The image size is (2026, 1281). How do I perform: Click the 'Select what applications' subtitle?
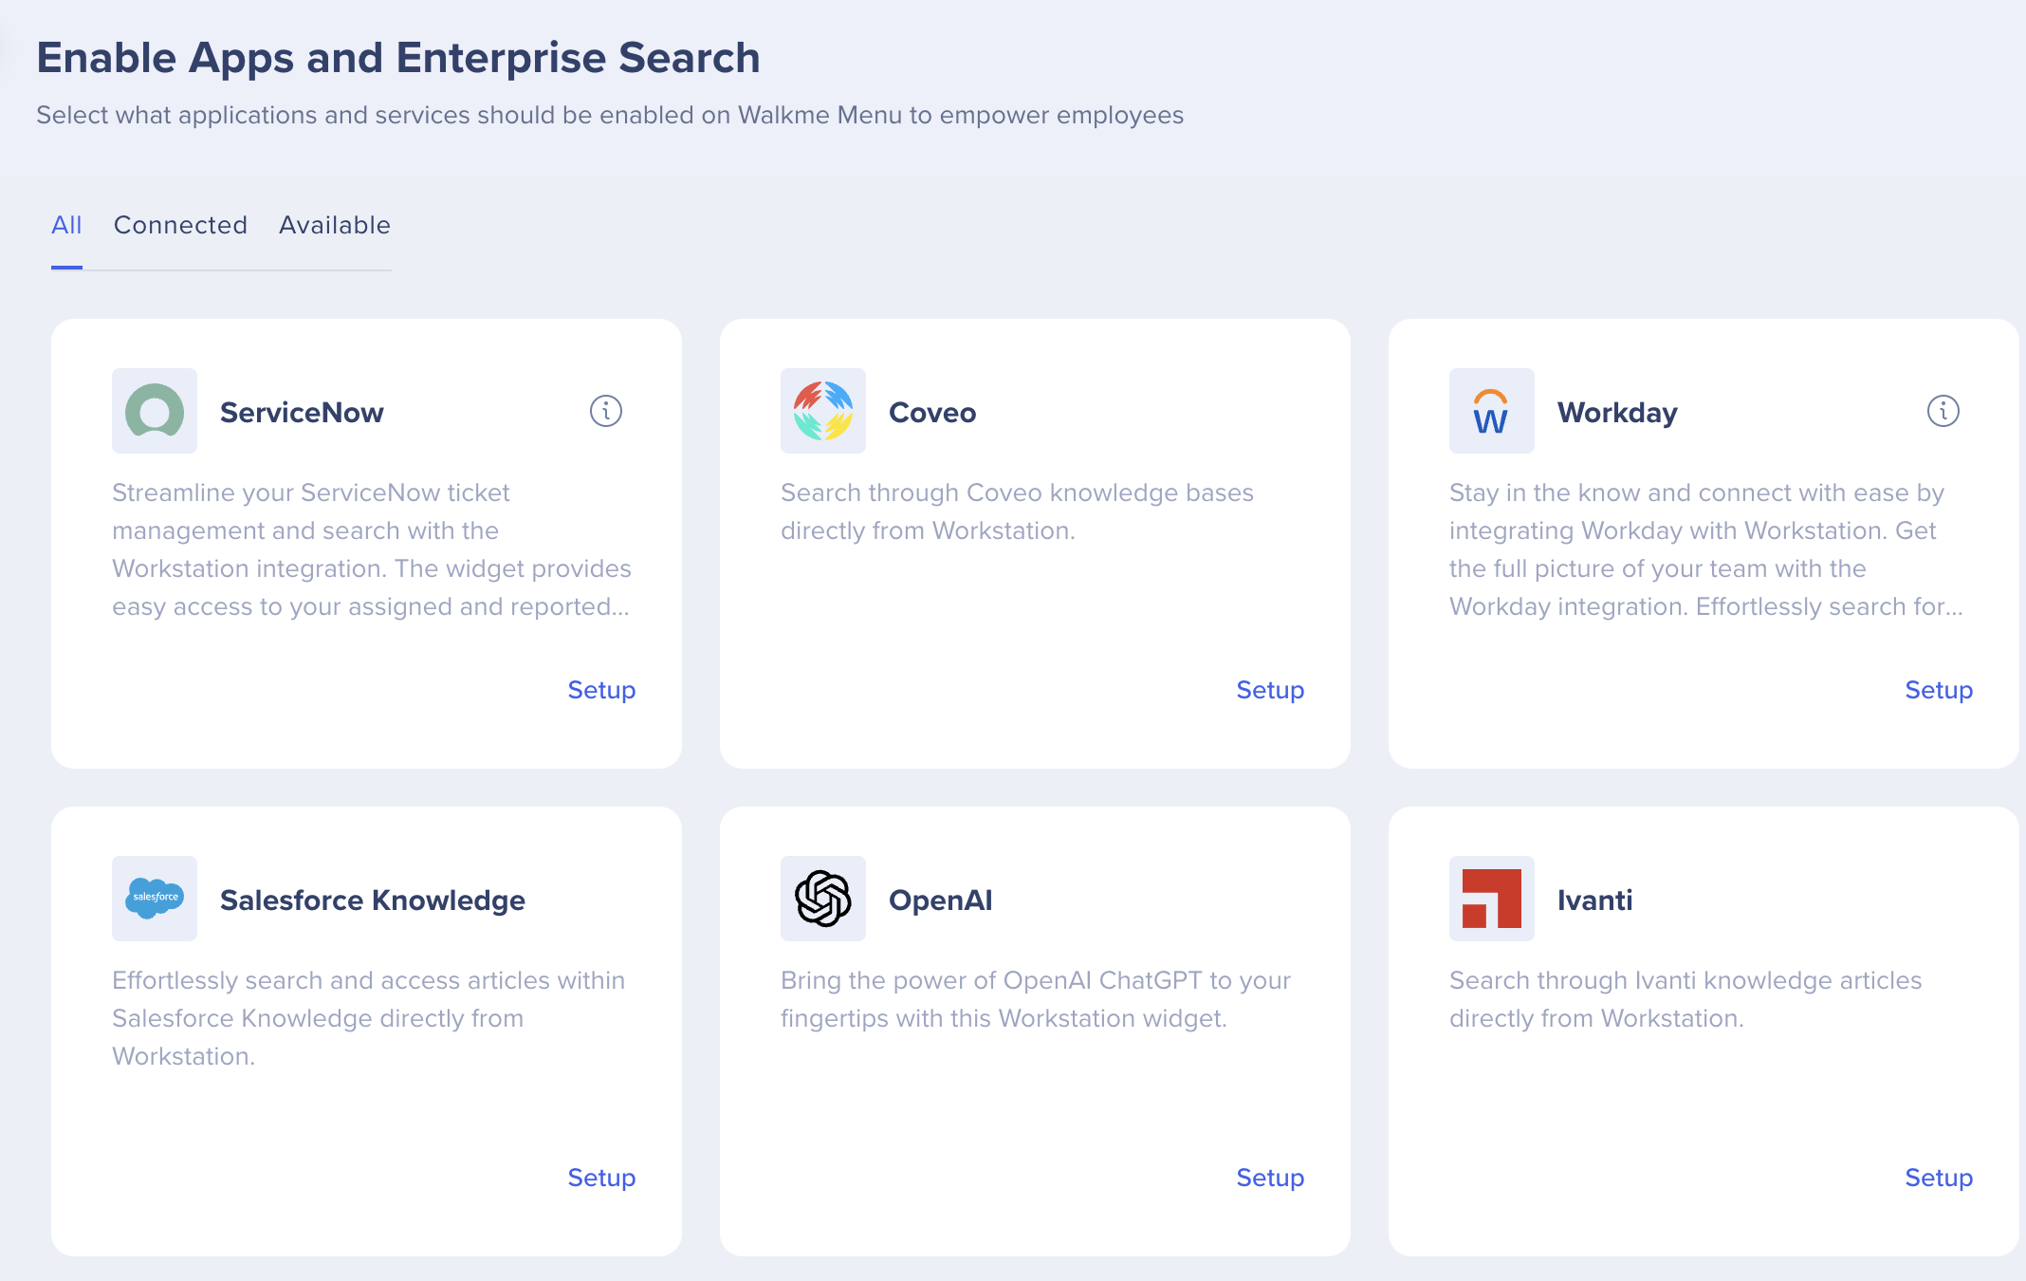[x=610, y=115]
